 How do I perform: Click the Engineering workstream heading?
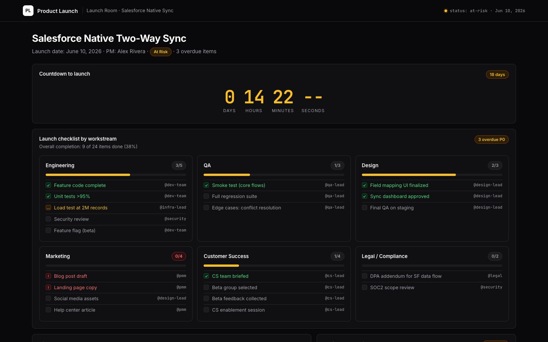[60, 165]
